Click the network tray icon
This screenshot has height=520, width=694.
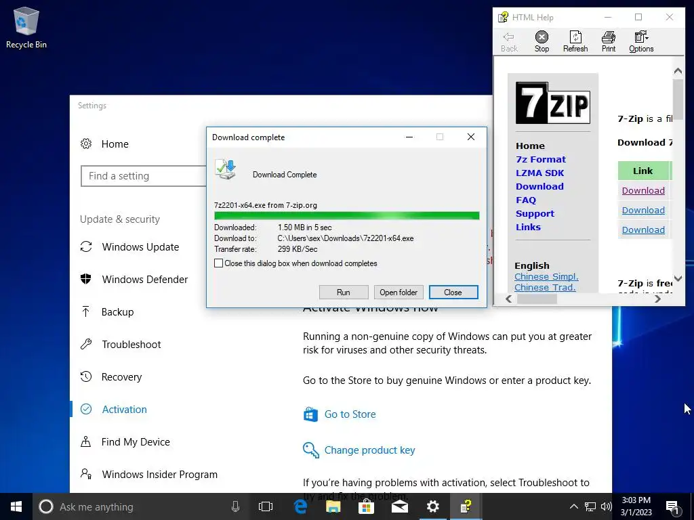tap(590, 506)
